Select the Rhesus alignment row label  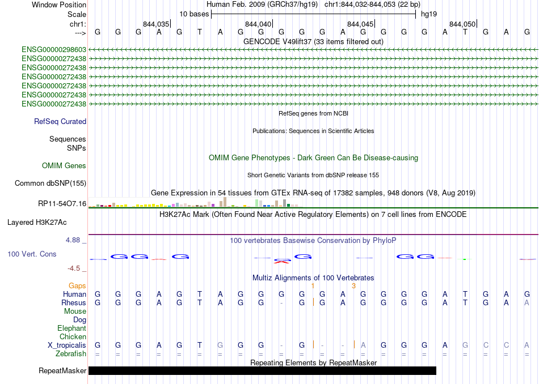(x=74, y=303)
